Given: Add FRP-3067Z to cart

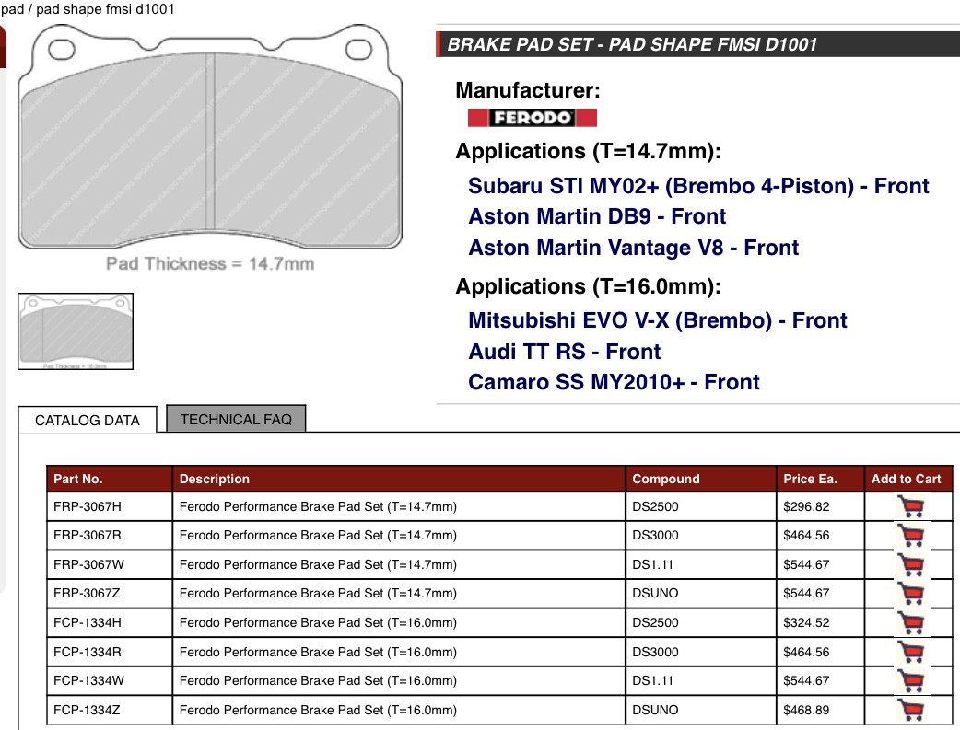Looking at the screenshot, I should coord(910,594).
